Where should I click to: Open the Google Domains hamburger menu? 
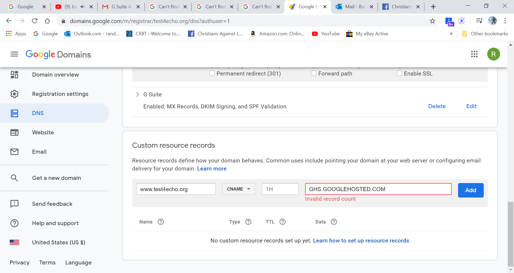(x=14, y=54)
